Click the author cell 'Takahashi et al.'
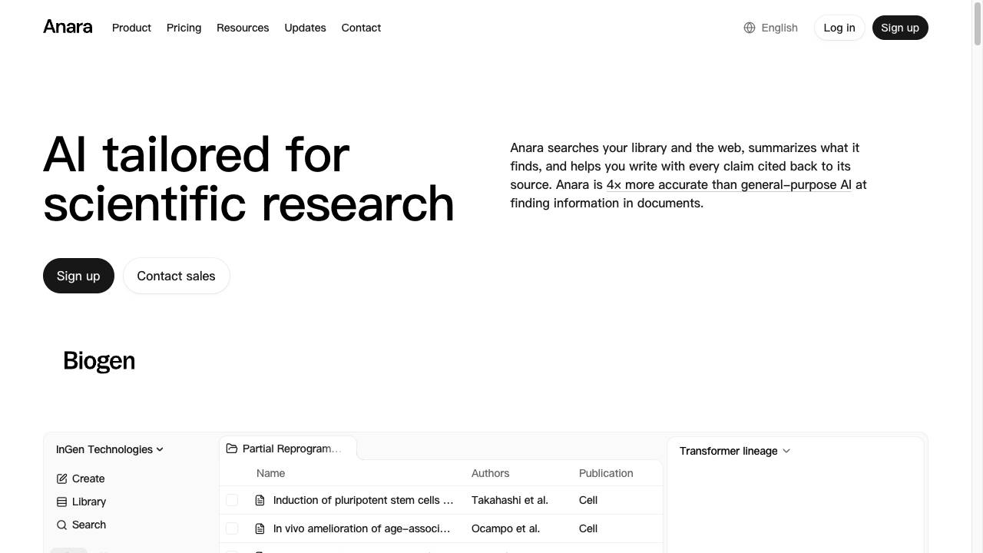The image size is (983, 553). click(x=510, y=500)
